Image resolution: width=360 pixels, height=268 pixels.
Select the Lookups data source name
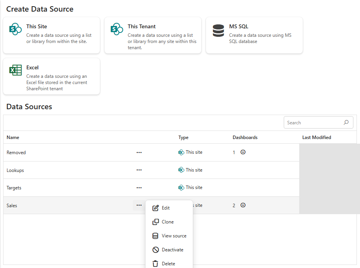(x=15, y=170)
